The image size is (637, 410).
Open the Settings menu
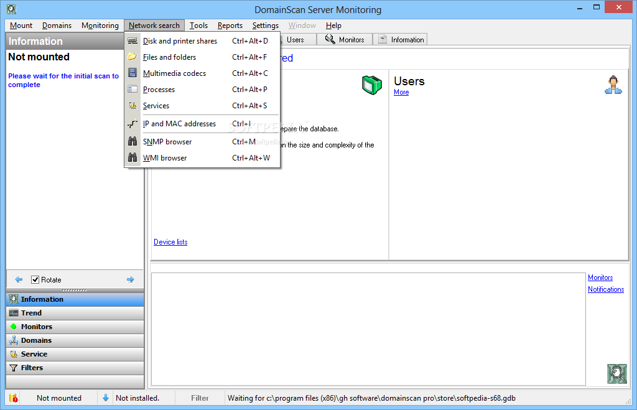click(265, 25)
